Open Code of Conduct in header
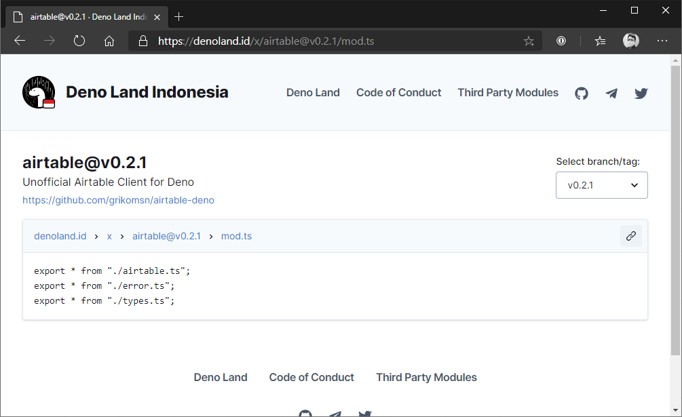682x417 pixels. 398,92
